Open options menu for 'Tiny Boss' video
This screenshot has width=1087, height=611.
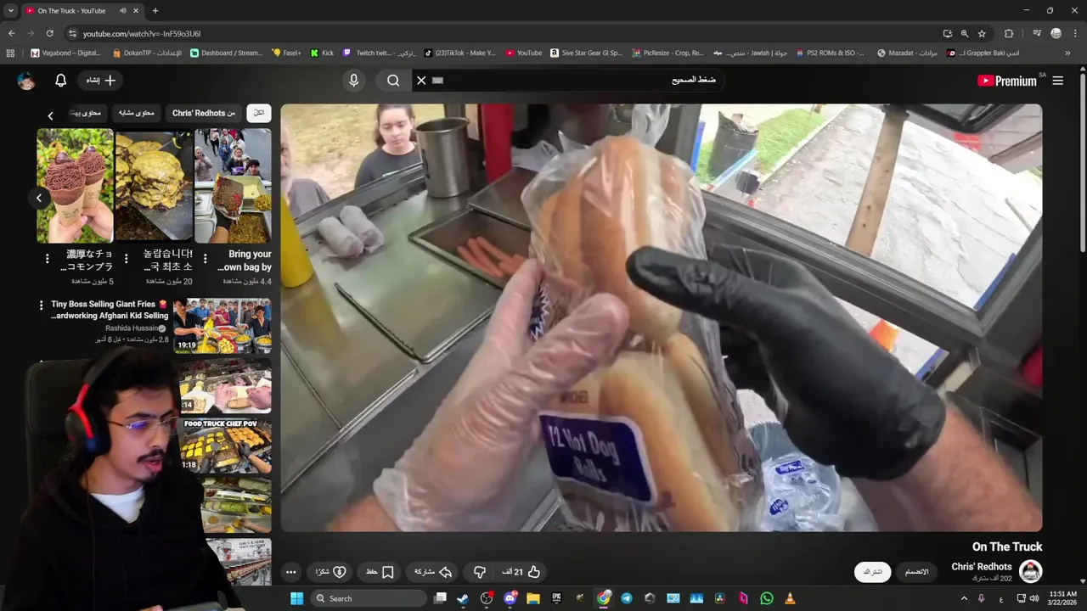click(x=40, y=305)
